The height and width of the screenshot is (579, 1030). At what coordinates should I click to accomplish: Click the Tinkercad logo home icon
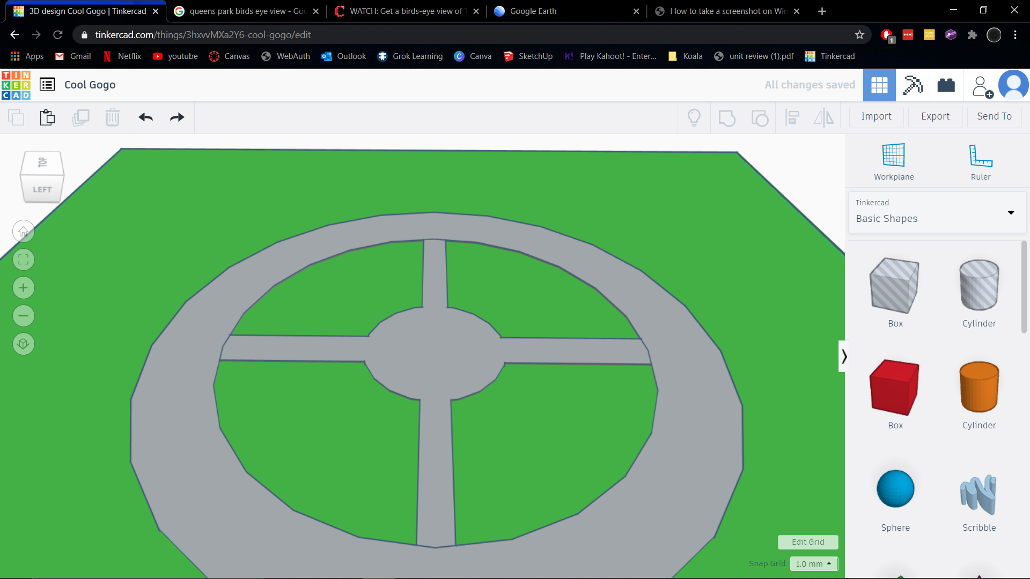coord(16,85)
